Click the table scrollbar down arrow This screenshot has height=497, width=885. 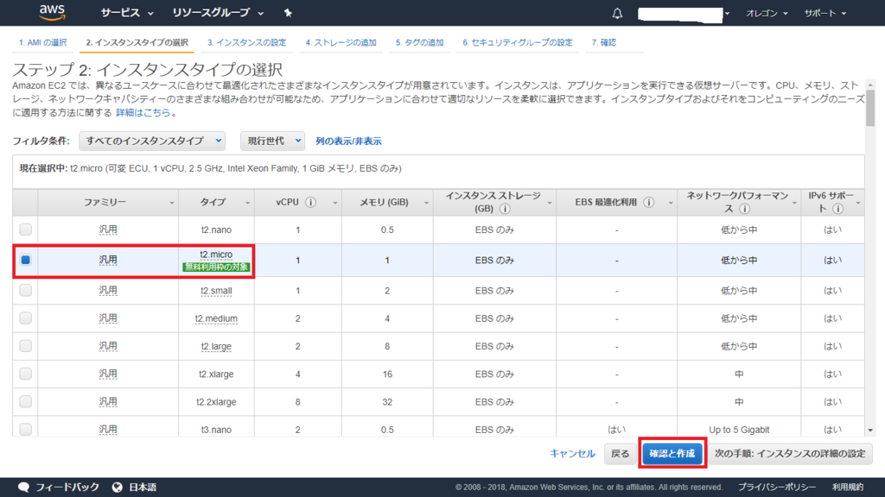[x=870, y=431]
